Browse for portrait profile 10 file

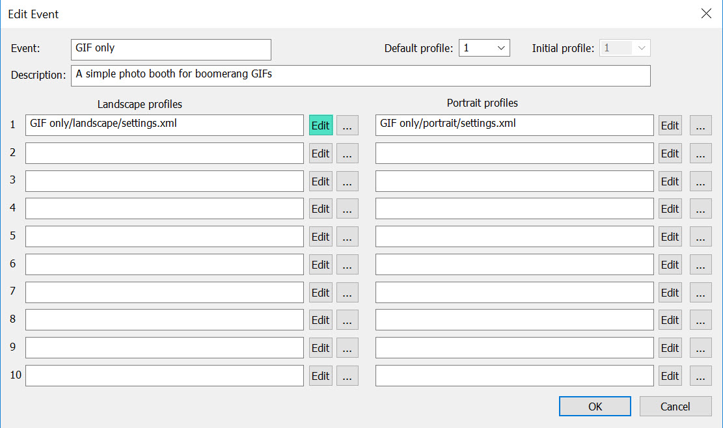[x=700, y=376]
